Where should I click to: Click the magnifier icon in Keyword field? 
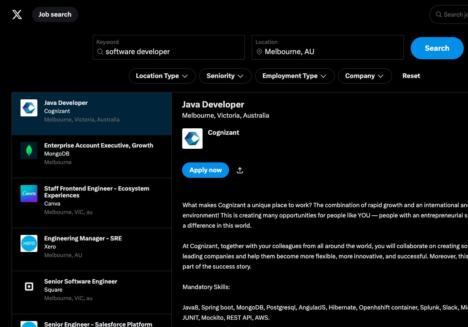tap(100, 52)
